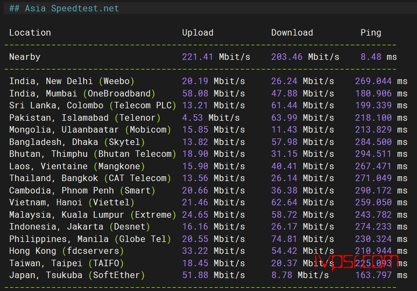Select the 'Upload' column header
Screen dimensions: 417x291
(198, 33)
